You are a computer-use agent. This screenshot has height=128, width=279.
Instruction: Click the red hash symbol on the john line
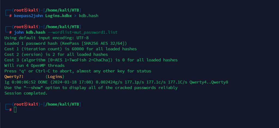(11, 32)
